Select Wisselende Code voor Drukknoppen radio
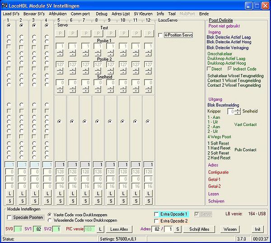 (x=50, y=220)
